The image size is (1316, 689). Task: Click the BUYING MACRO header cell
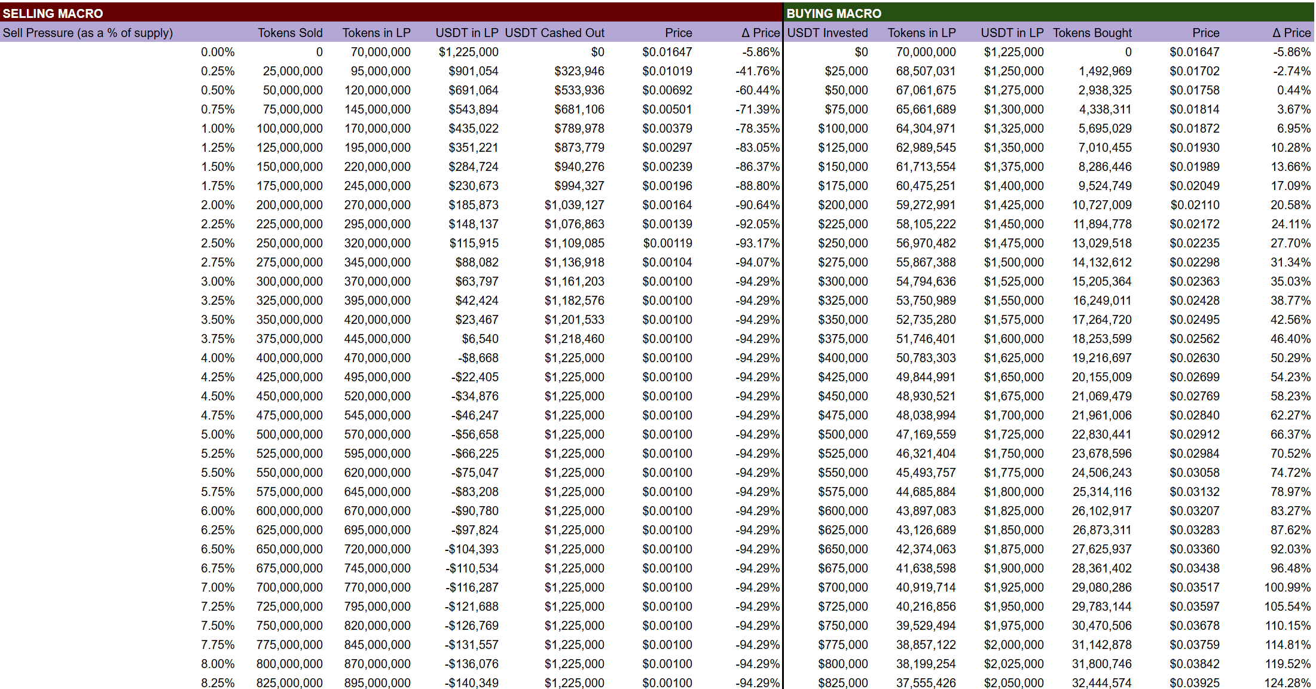point(833,13)
